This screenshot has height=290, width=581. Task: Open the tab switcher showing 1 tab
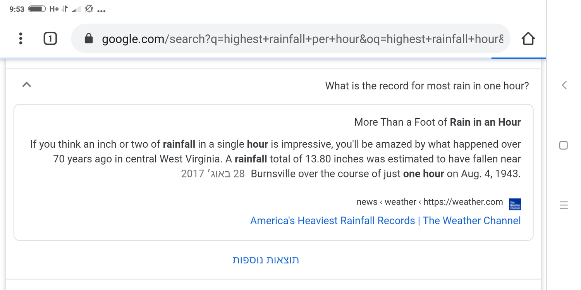tap(50, 39)
